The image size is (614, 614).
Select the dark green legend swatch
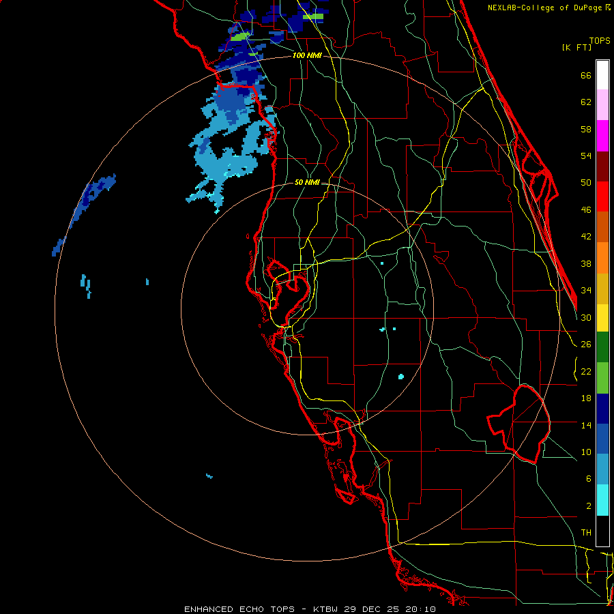(x=602, y=347)
